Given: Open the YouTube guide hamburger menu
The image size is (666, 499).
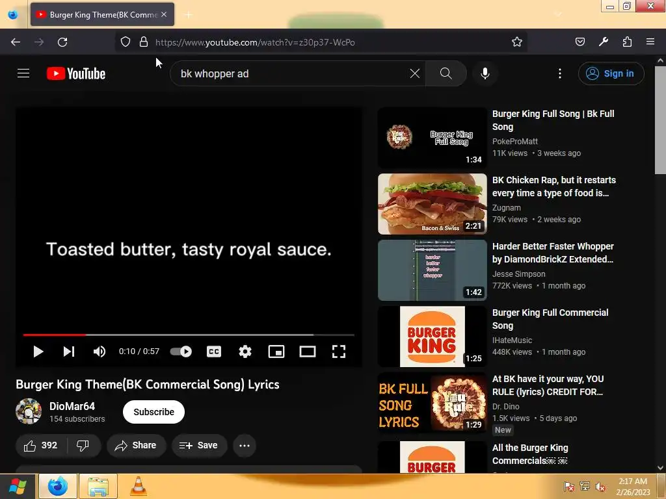Looking at the screenshot, I should pos(23,73).
